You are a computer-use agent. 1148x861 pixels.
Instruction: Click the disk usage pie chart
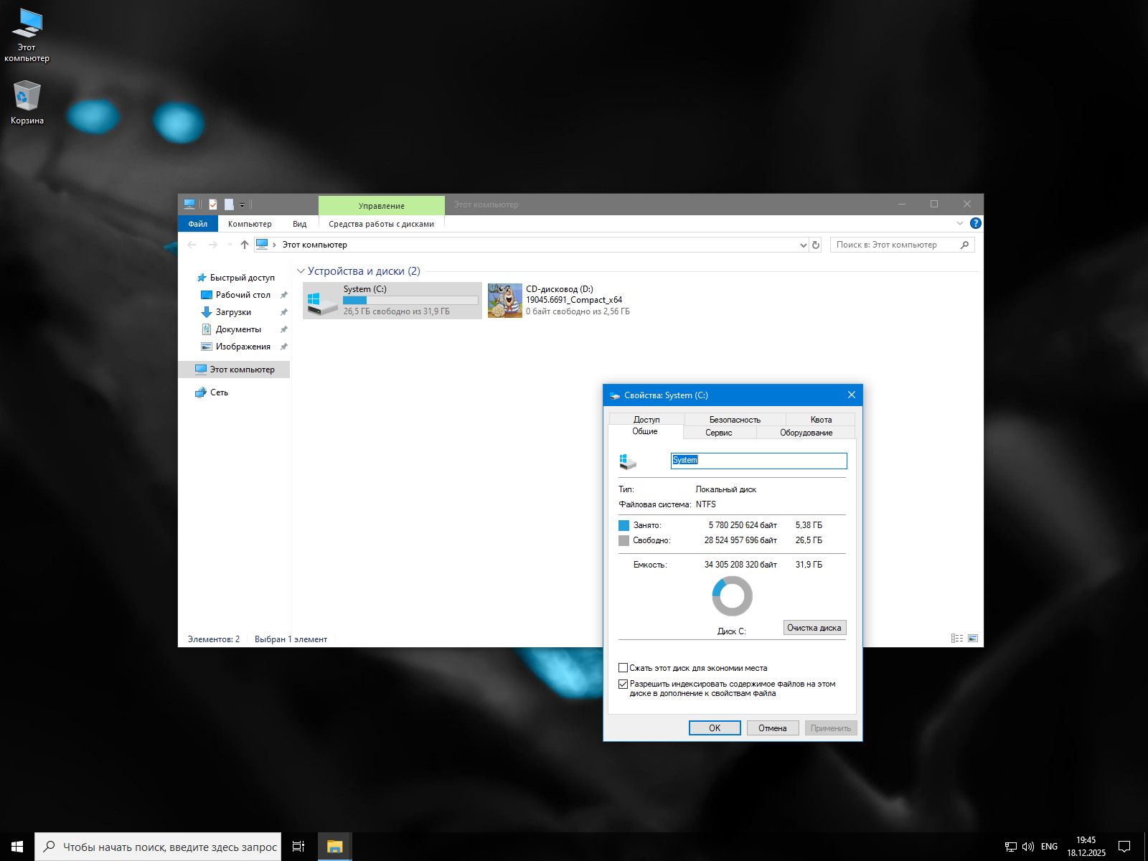731,596
